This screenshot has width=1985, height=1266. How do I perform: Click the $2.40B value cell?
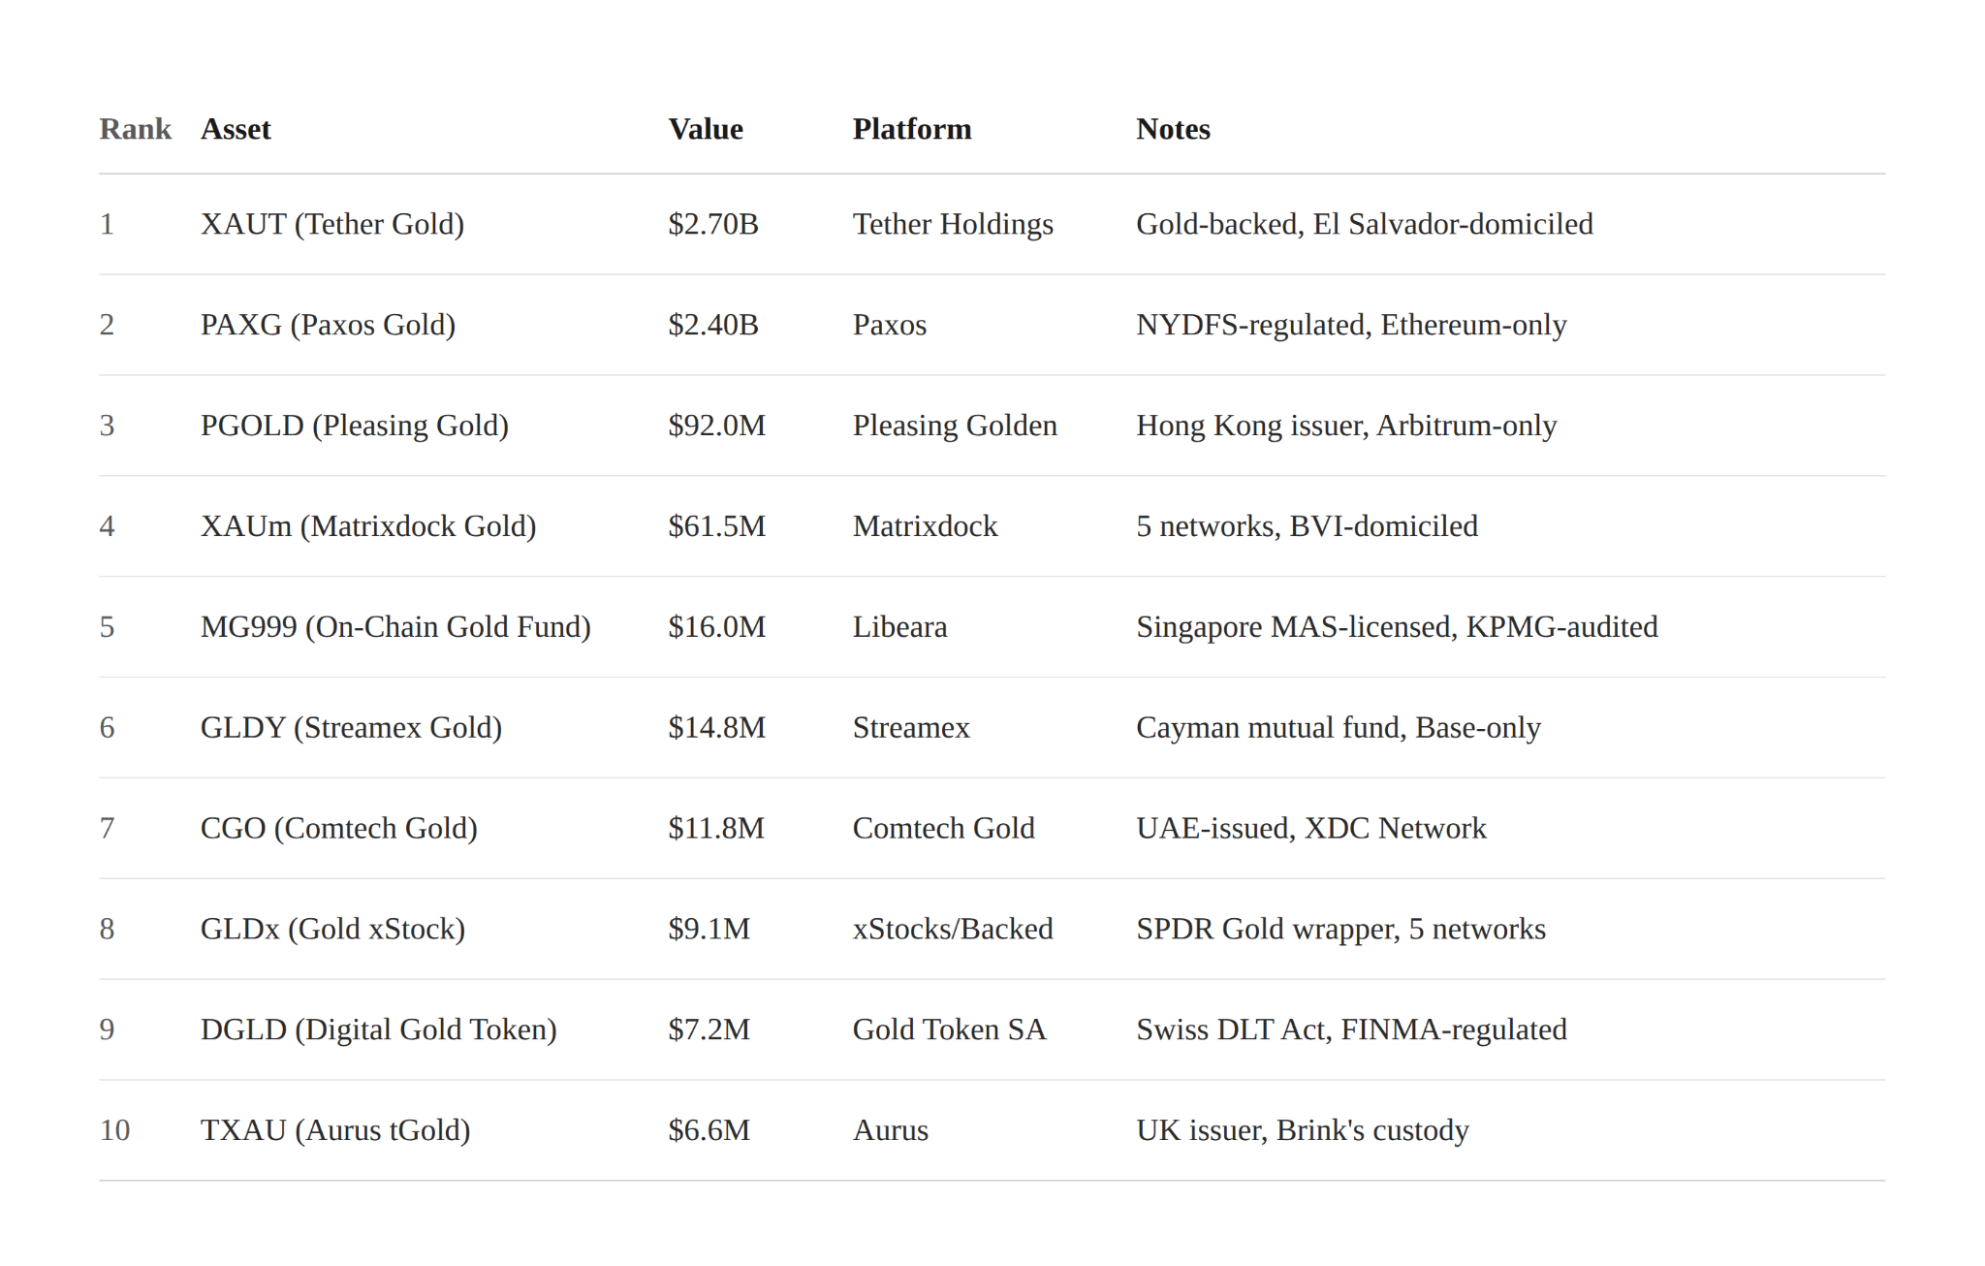[712, 325]
